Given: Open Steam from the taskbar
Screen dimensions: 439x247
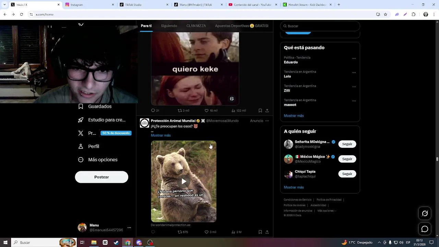Looking at the screenshot, I should point(116,243).
